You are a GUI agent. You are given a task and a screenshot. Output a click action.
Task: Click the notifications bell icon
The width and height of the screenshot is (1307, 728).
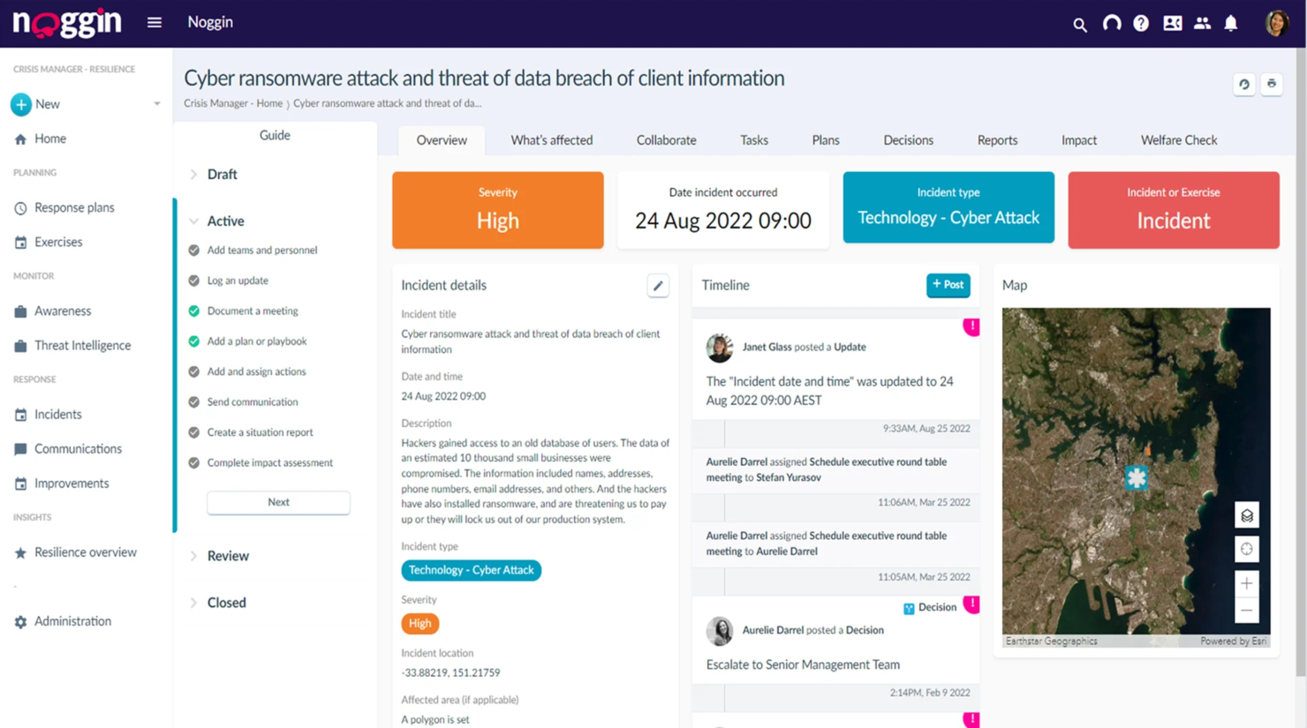point(1231,23)
